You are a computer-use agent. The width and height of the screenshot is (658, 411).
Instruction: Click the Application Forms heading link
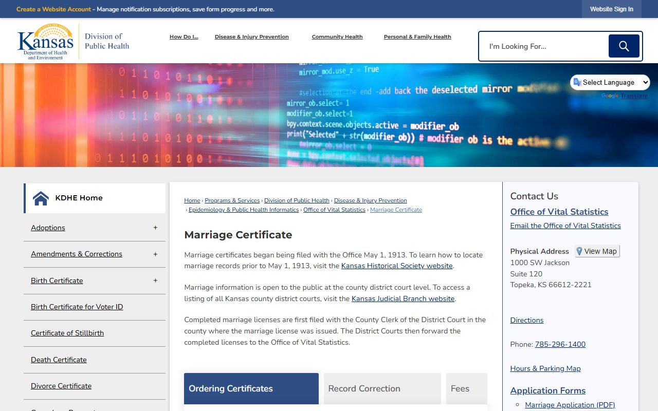pyautogui.click(x=548, y=390)
